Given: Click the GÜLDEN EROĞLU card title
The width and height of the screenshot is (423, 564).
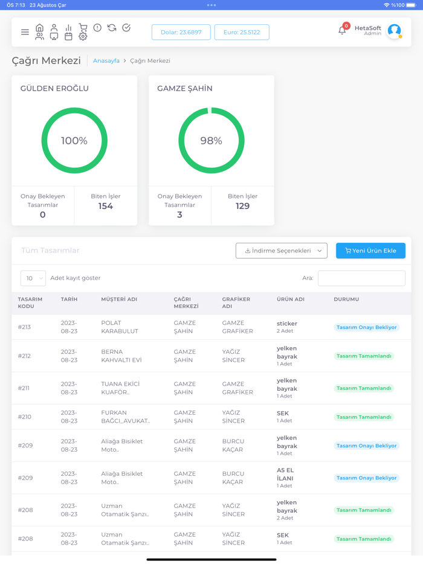Looking at the screenshot, I should click(54, 89).
